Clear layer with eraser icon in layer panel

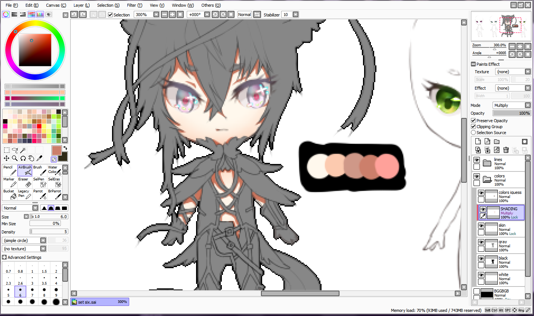497,150
